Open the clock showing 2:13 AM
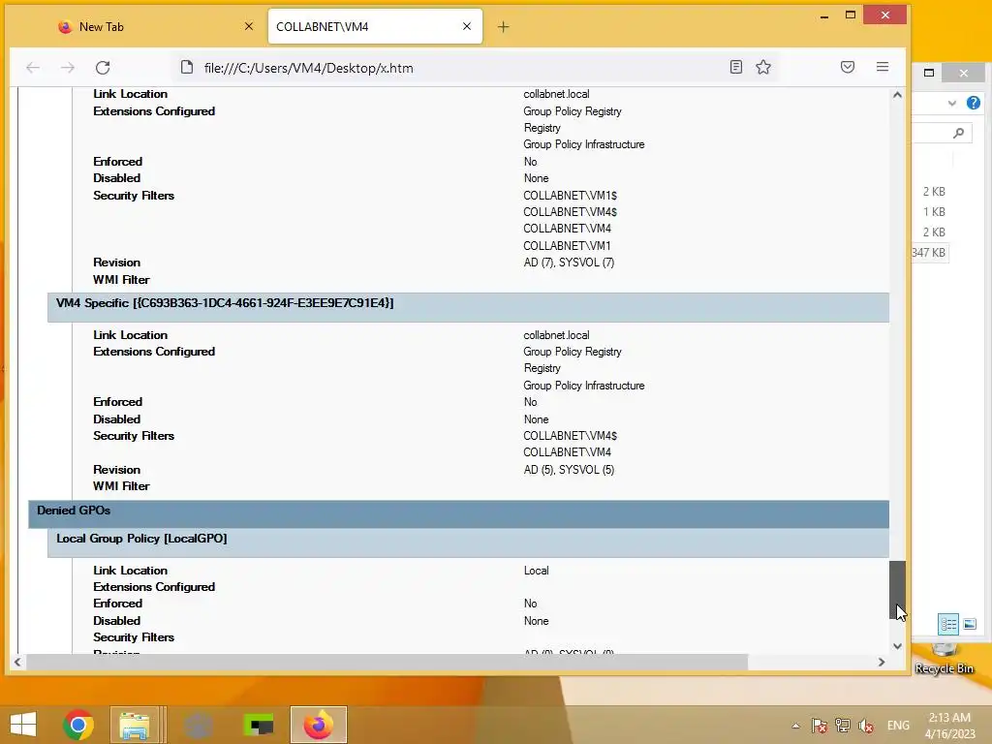The height and width of the screenshot is (744, 992). click(x=949, y=726)
